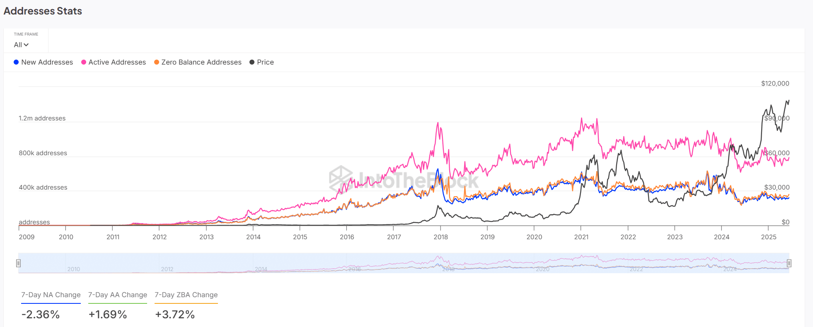Select the 7-Day NA Change tab

pos(51,295)
